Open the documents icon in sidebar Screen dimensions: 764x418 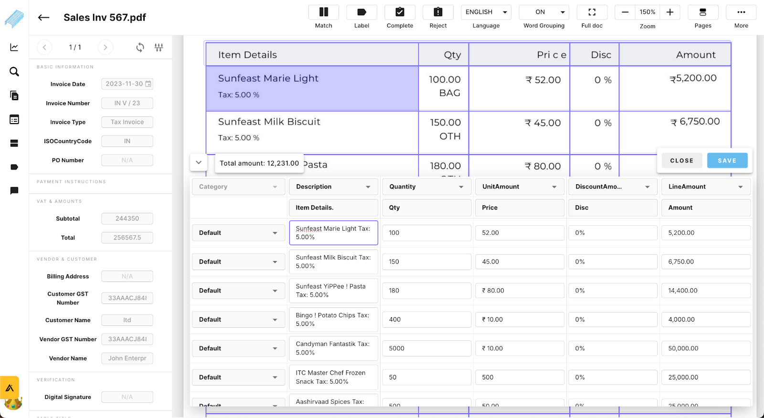(14, 95)
